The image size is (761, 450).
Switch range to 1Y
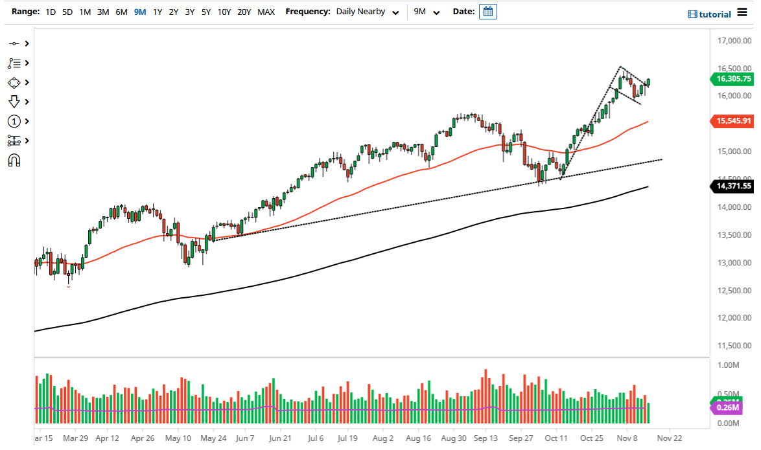[x=156, y=12]
